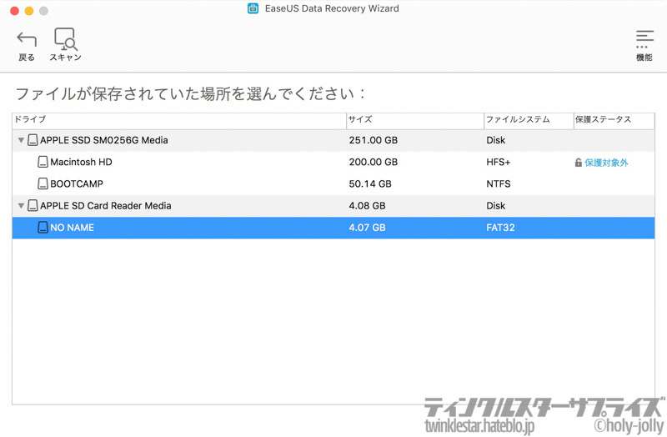
Task: Click drive icon beside APPLE SSD SM0256G Media
Action: click(x=33, y=140)
